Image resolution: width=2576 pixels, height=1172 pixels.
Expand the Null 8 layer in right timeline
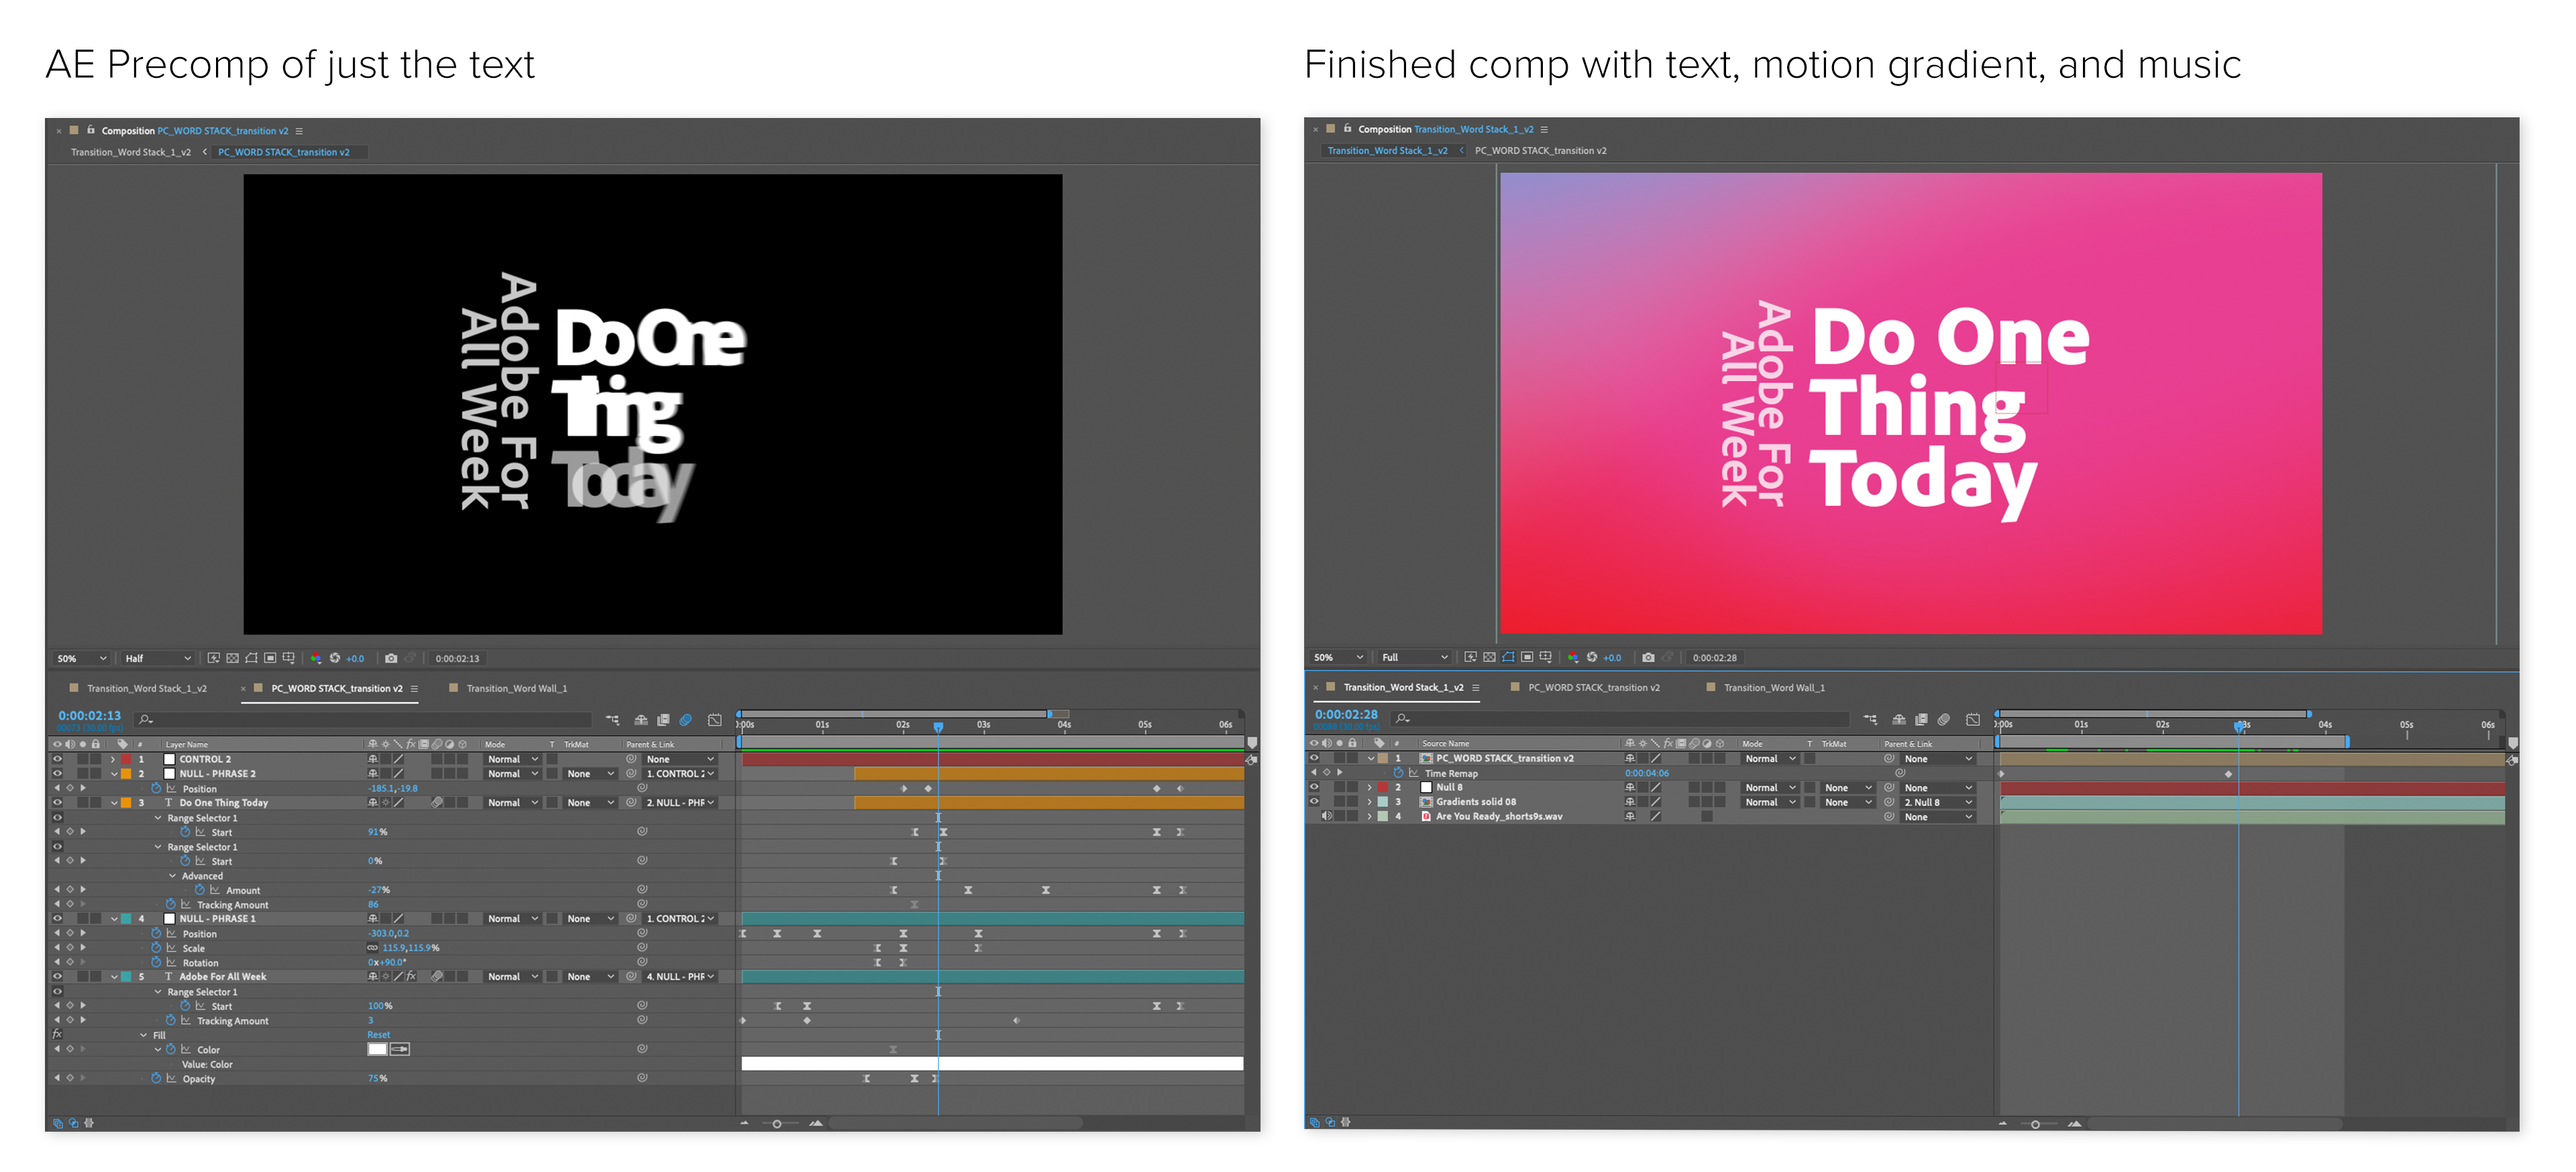1370,787
